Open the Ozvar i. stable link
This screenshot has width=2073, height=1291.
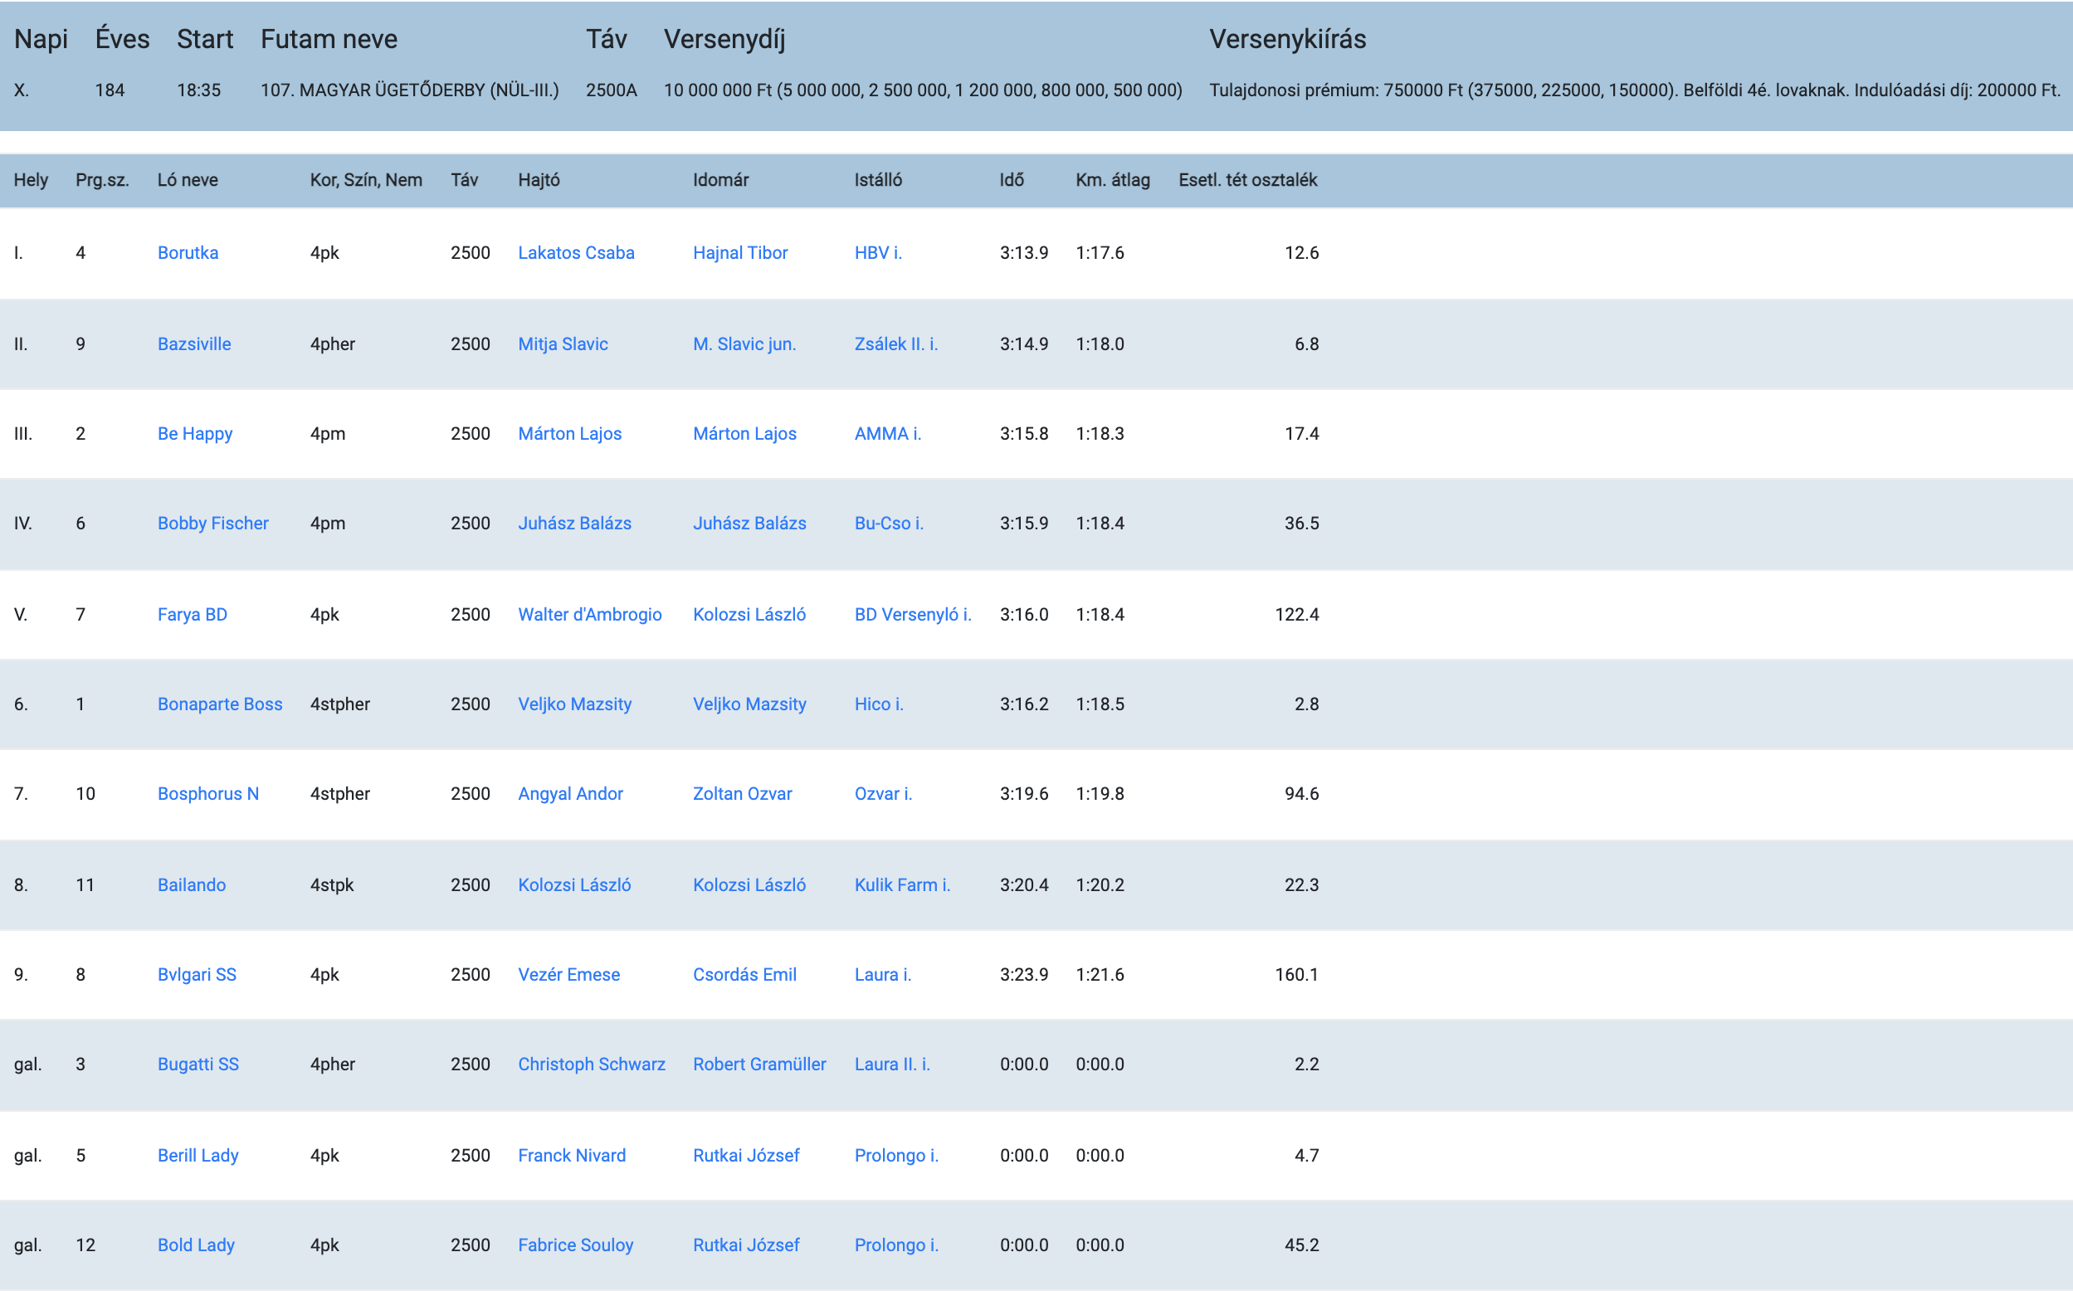884,794
